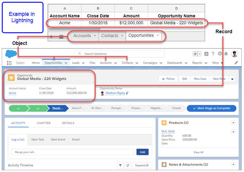
Task: Open the Contacts nav dropdown chevron
Action: (x=137, y=63)
